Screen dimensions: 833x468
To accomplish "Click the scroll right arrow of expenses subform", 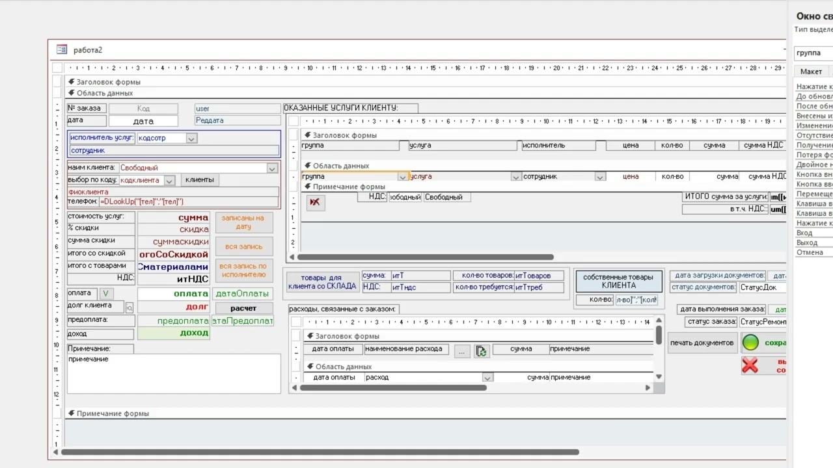I will tap(648, 387).
